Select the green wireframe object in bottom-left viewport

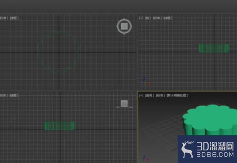[x=60, y=126]
